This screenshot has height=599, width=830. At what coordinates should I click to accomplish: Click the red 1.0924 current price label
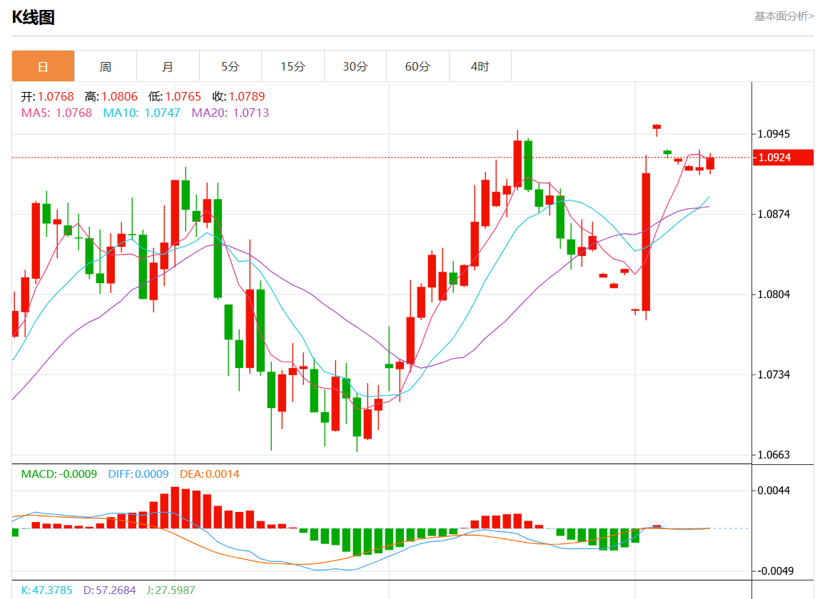(x=784, y=158)
